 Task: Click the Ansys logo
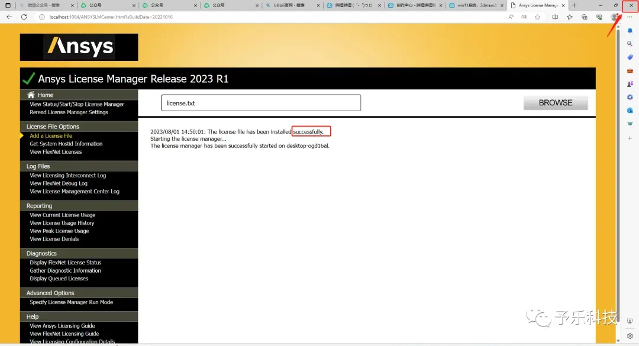point(79,47)
